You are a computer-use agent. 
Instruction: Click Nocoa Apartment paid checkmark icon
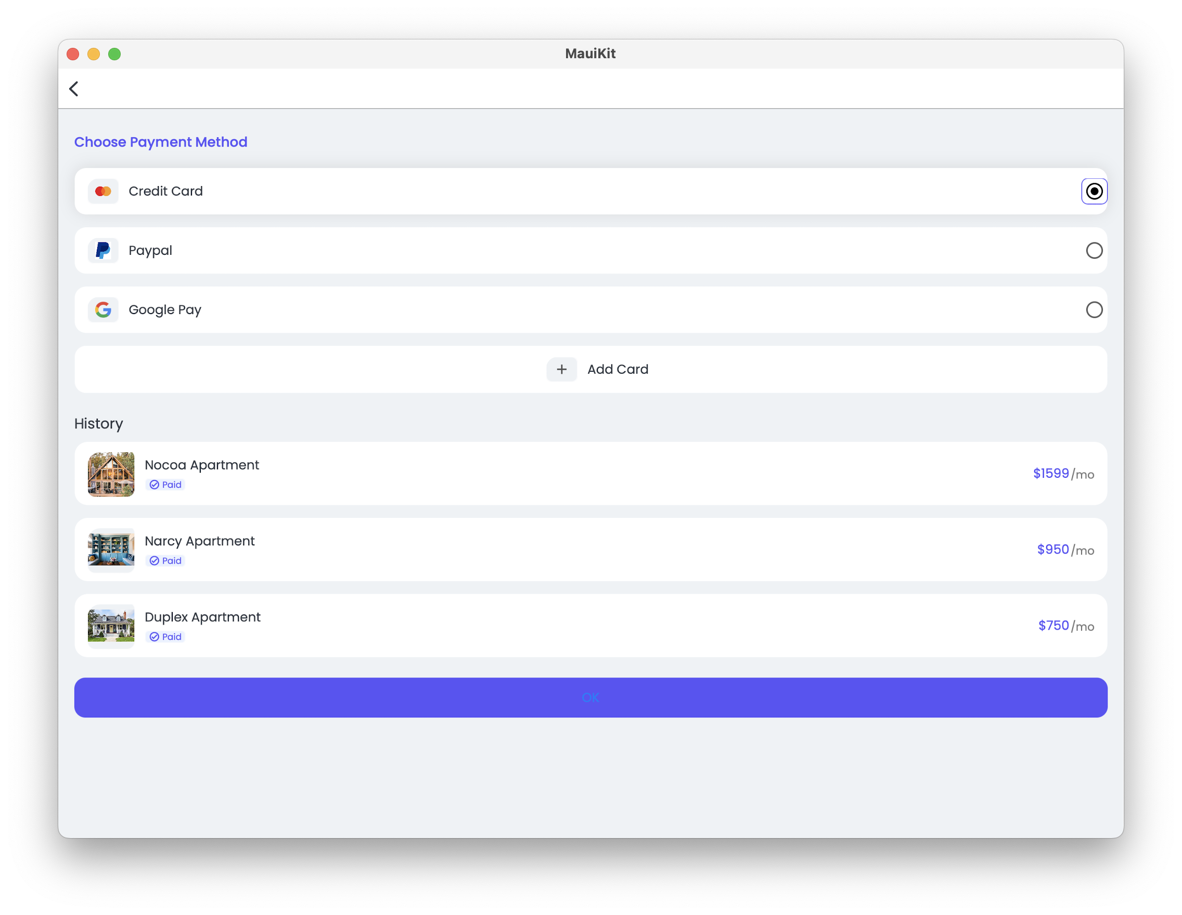154,485
